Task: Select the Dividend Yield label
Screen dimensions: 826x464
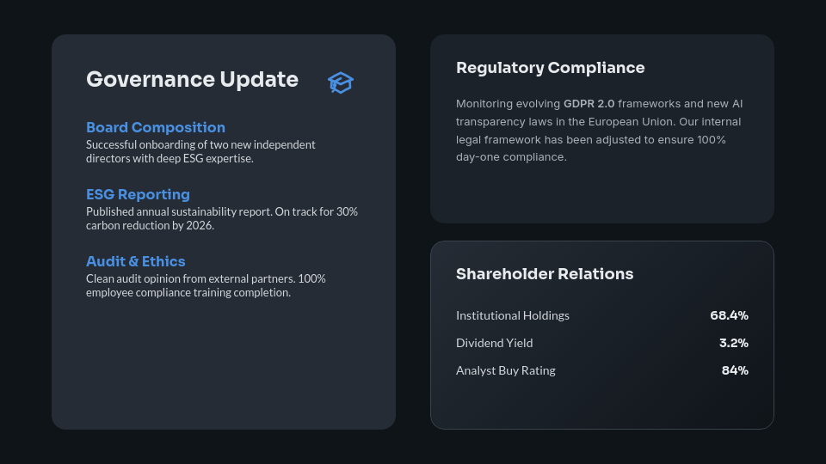Action: pyautogui.click(x=494, y=343)
